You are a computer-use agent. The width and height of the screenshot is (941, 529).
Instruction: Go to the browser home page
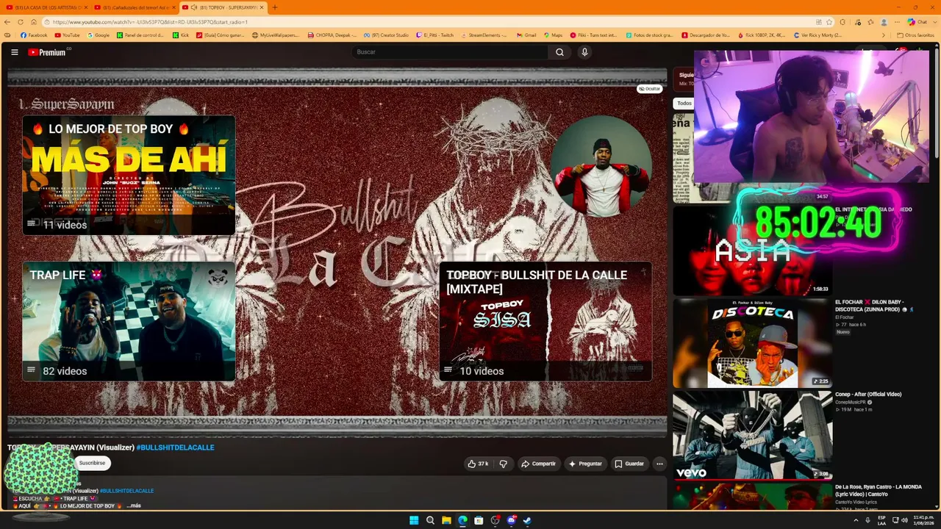pos(33,22)
